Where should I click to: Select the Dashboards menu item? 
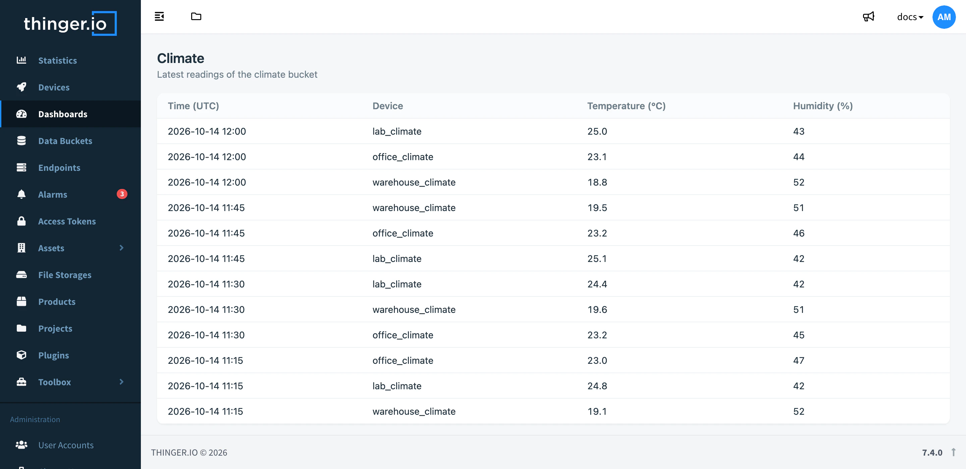click(70, 114)
